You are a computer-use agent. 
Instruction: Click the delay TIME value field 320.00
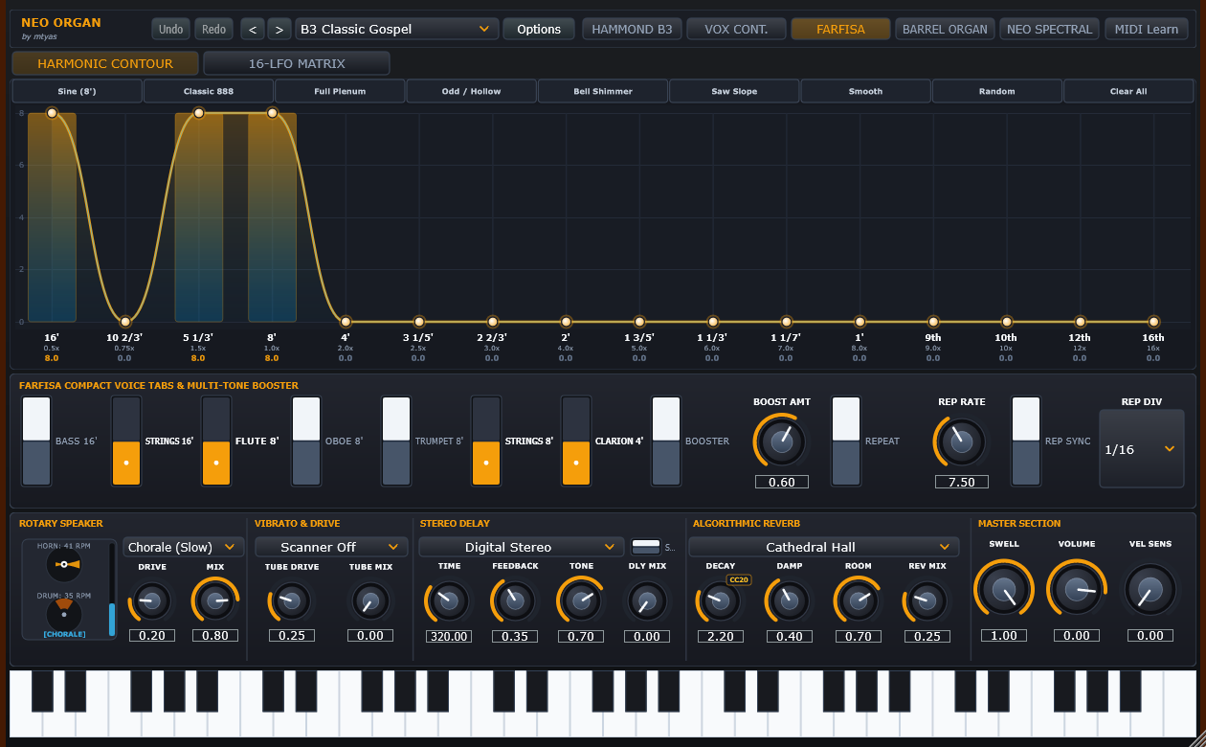449,636
